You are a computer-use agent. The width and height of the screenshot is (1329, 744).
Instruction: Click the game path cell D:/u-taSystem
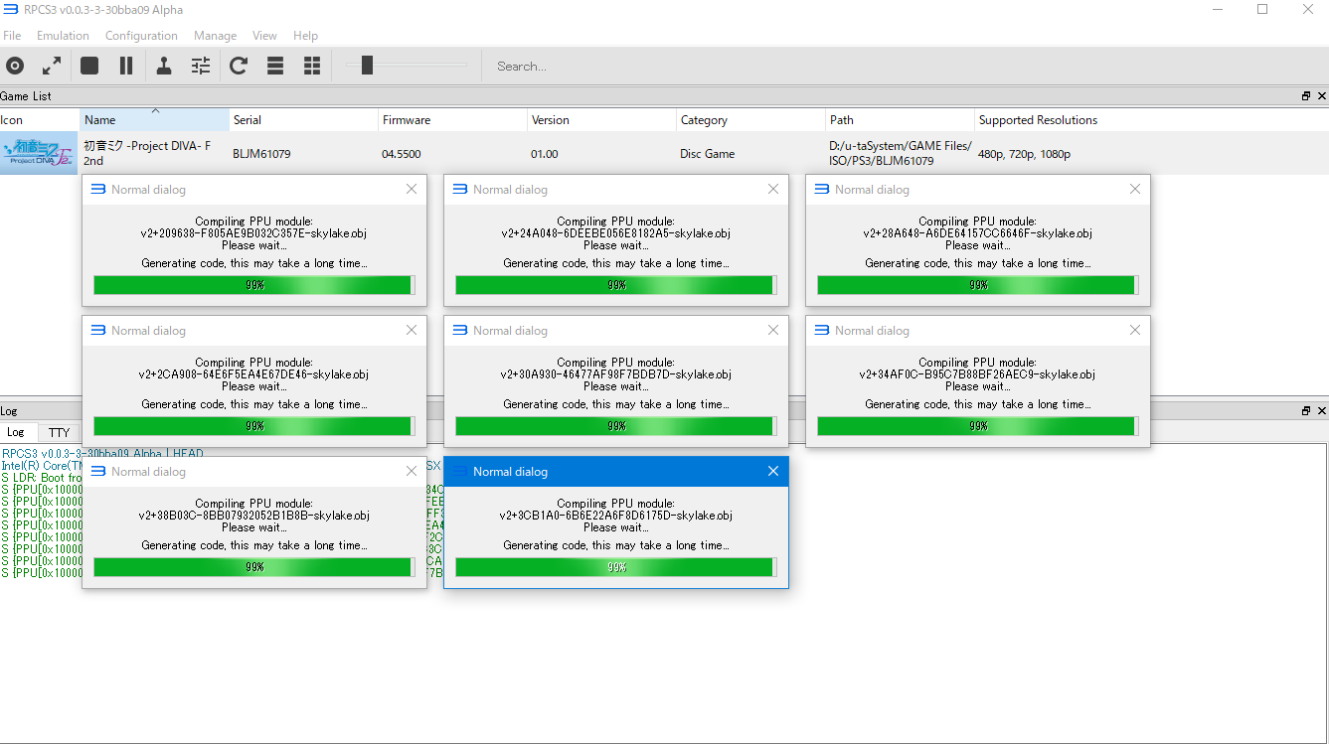901,153
